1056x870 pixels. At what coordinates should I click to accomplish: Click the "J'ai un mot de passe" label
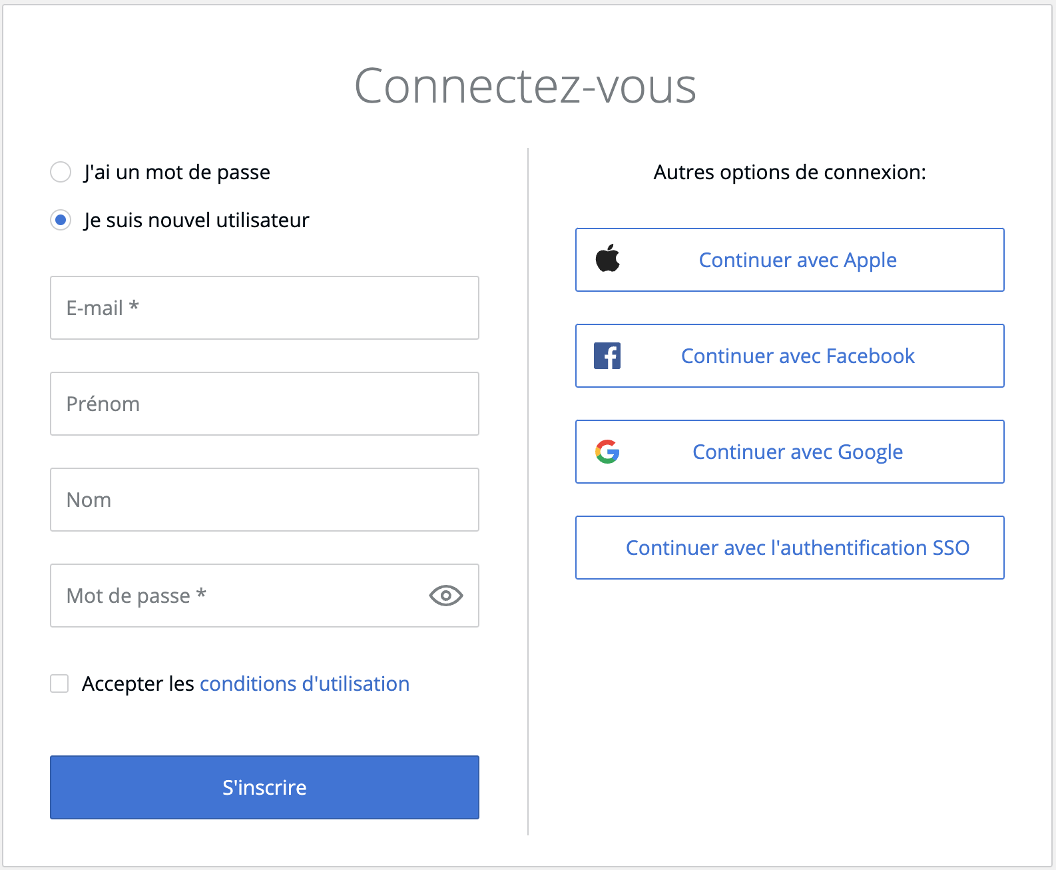pyautogui.click(x=177, y=173)
